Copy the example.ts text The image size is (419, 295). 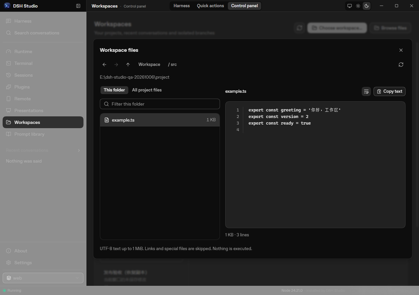pyautogui.click(x=390, y=91)
